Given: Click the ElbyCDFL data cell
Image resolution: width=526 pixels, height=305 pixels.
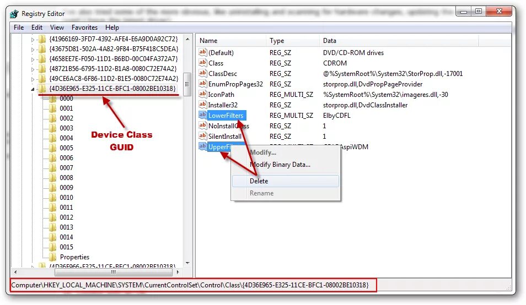Looking at the screenshot, I should click(337, 116).
